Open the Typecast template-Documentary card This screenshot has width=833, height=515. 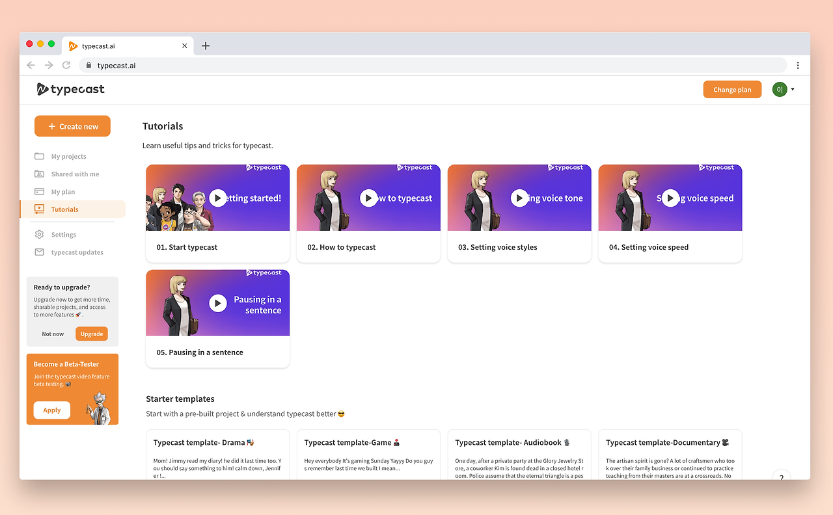(x=670, y=455)
